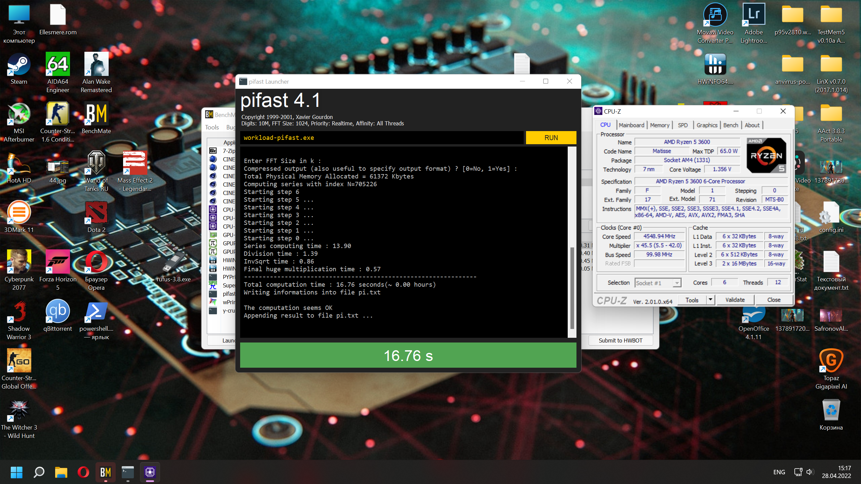Open qBittorrent desktop shortcut
This screenshot has height=484, width=861.
pyautogui.click(x=58, y=315)
